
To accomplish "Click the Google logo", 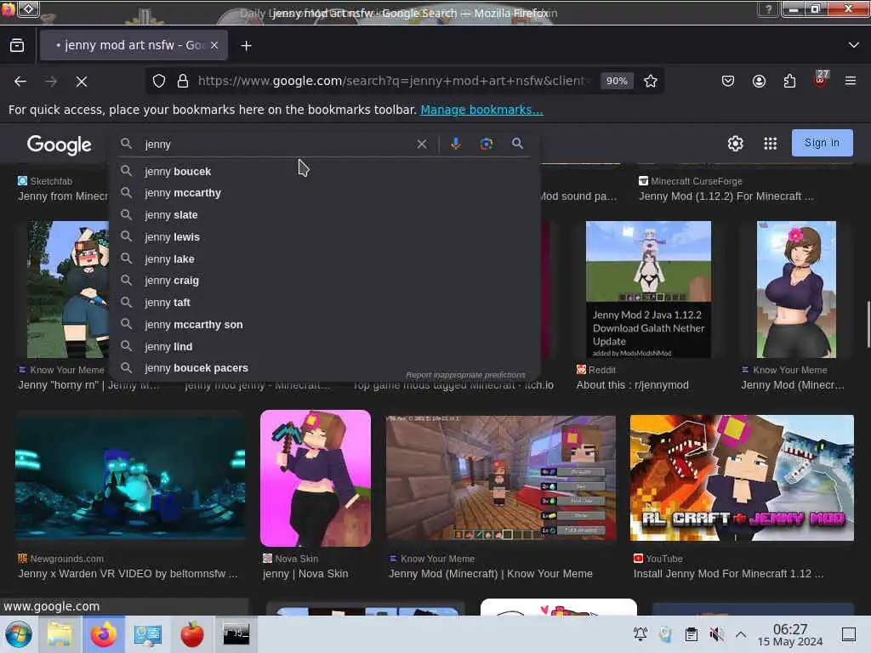I will coord(60,145).
